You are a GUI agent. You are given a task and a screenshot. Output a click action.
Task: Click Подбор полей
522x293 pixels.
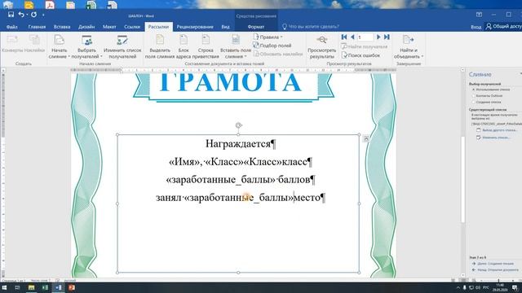point(272,46)
